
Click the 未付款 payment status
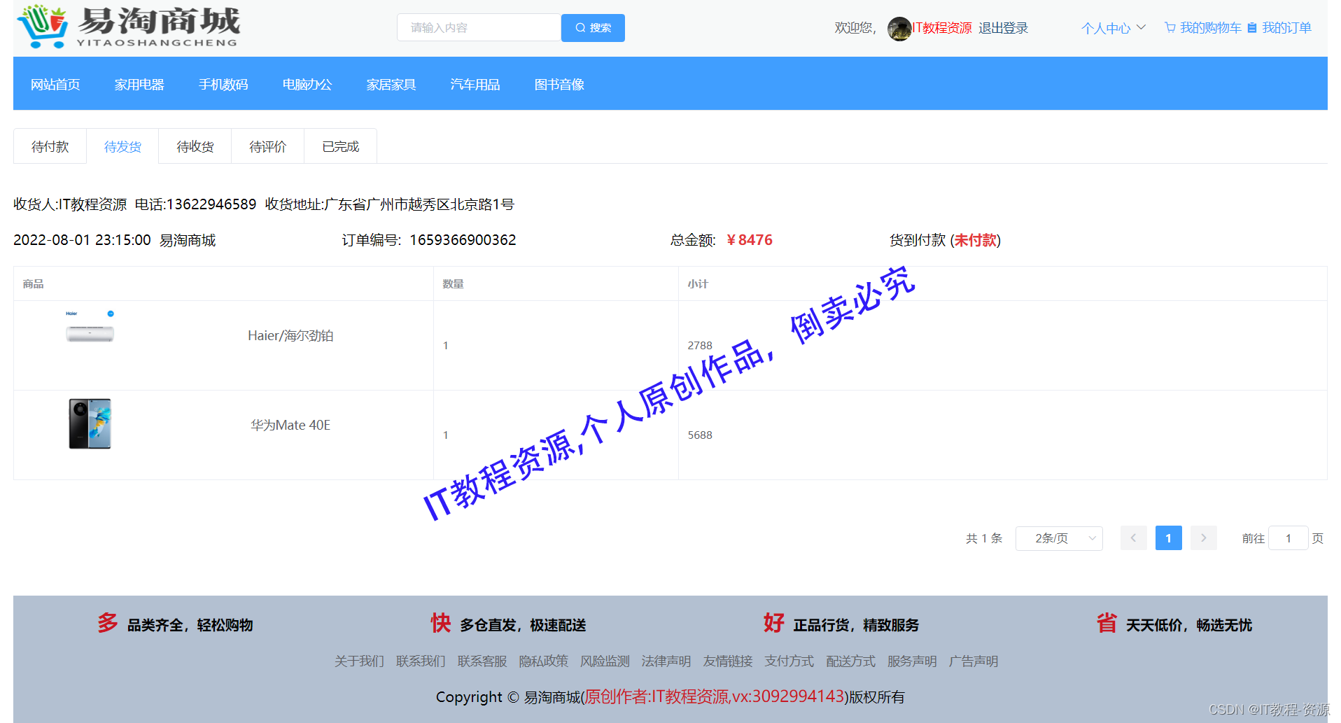click(x=976, y=240)
